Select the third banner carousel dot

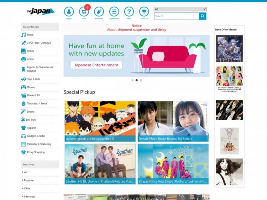click(141, 80)
